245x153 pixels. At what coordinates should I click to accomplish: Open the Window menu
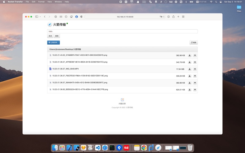[58, 2]
